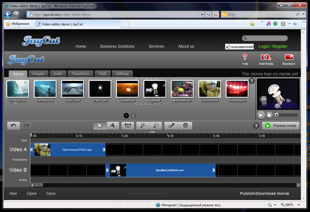Open the Texts tab
This screenshot has height=212, width=310.
[102, 74]
